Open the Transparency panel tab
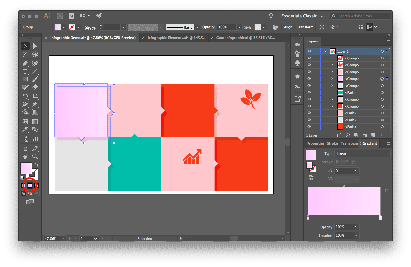 [349, 143]
